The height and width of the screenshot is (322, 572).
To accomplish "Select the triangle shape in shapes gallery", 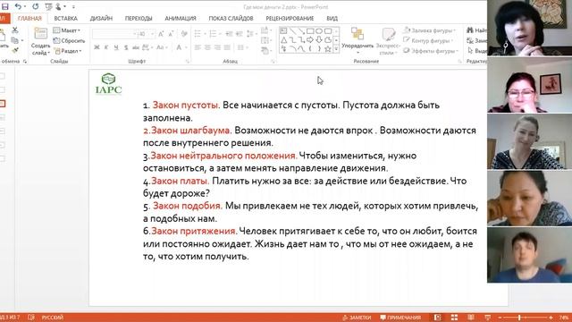I will pos(284,39).
